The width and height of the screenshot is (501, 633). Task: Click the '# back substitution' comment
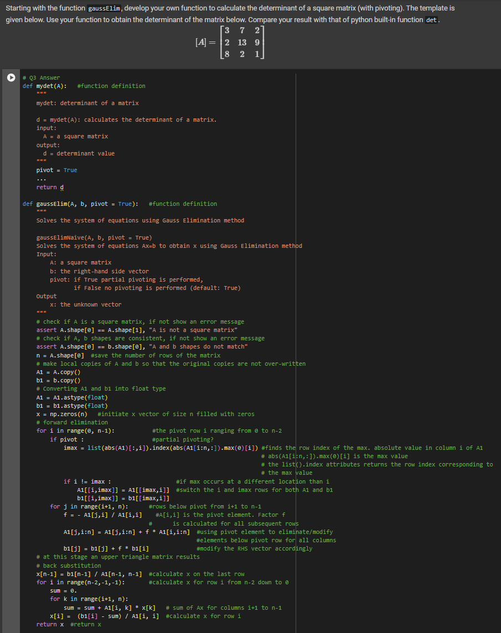[x=69, y=565]
